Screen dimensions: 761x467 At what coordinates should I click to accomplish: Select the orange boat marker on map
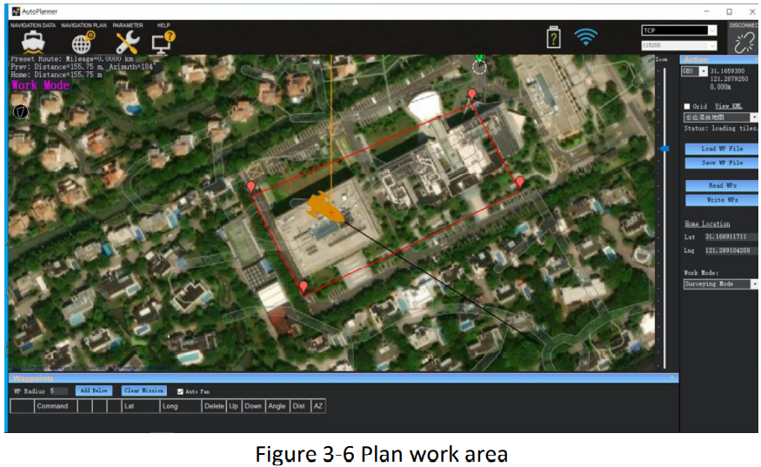coord(325,208)
